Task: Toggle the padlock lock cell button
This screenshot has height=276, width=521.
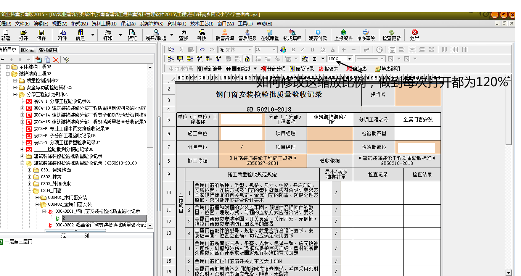Action: (247, 59)
